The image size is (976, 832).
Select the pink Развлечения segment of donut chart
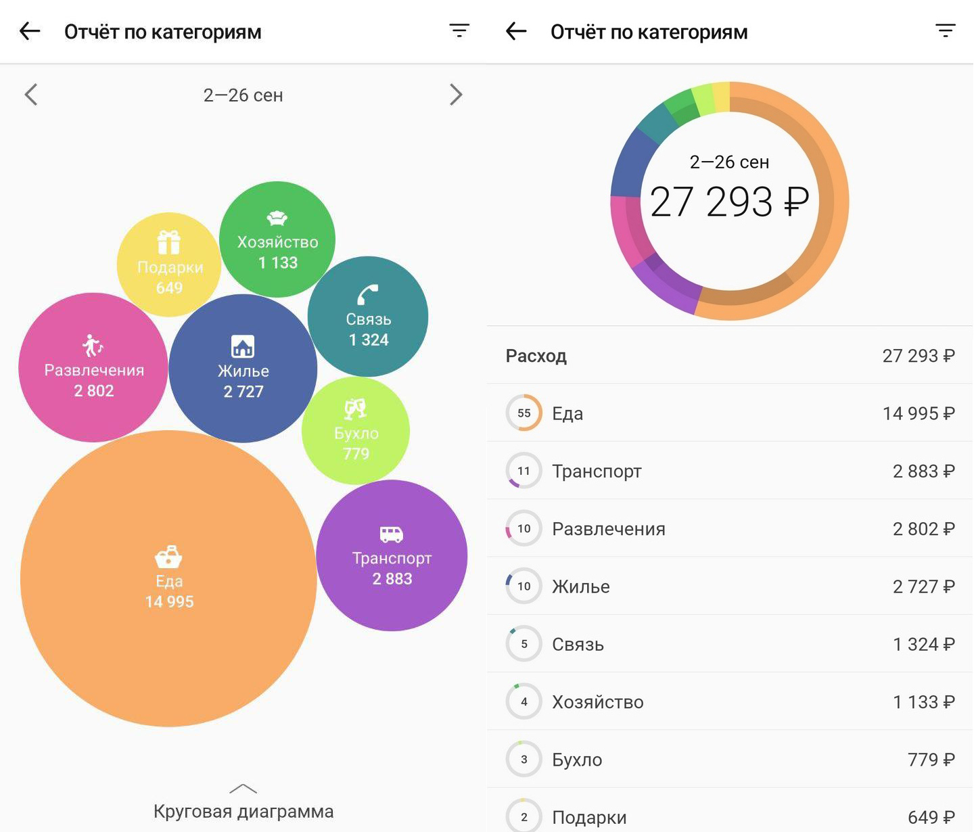[626, 230]
